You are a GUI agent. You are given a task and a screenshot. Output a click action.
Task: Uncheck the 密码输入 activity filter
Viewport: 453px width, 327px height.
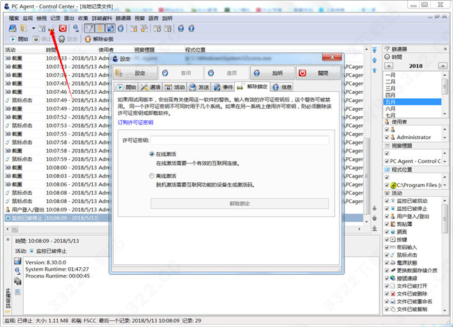(387, 247)
